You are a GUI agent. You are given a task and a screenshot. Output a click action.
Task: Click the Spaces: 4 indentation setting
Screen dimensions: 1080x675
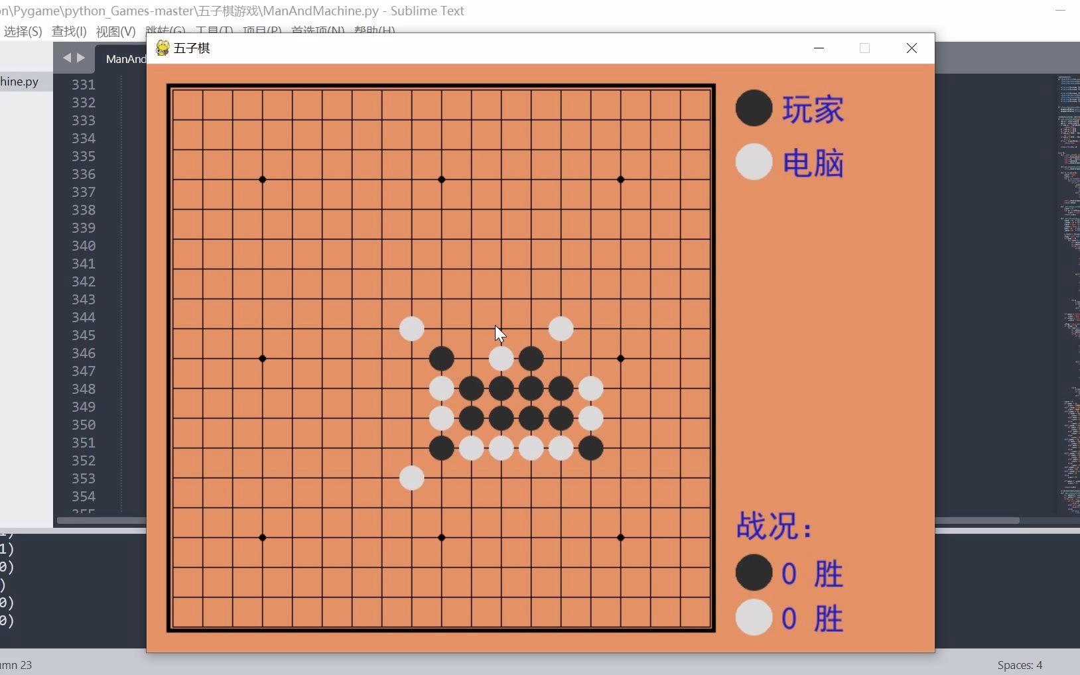click(1020, 665)
